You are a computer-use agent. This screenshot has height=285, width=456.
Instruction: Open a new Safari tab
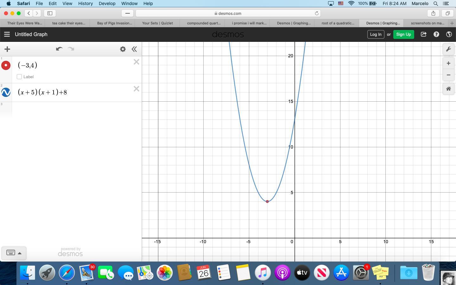pos(452,23)
